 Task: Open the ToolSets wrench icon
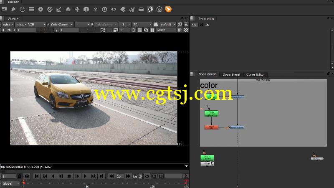pyautogui.click(x=132, y=9)
